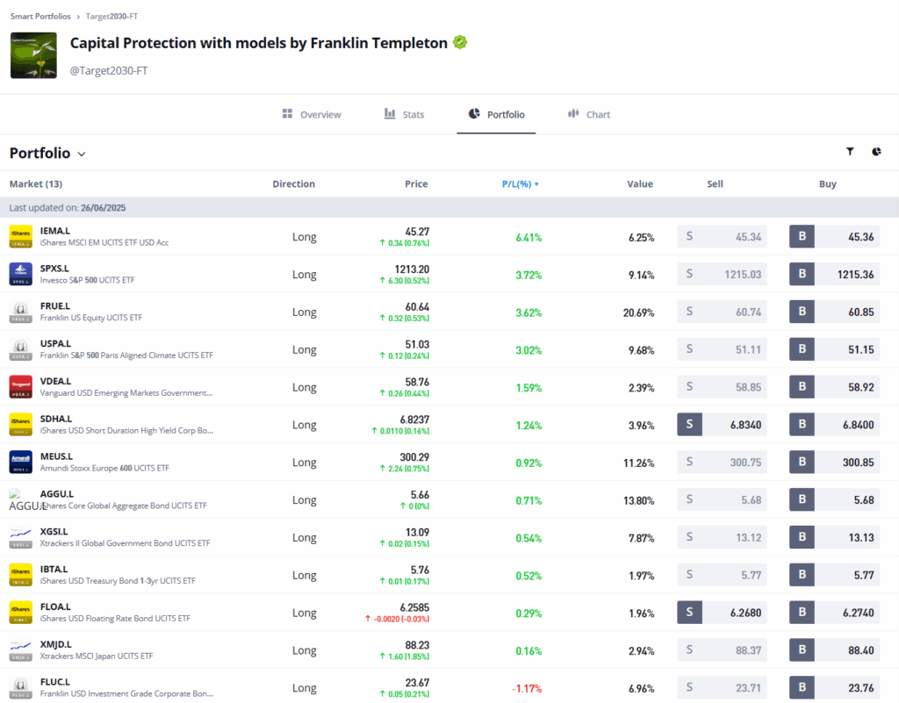Go to the Chart tab
Viewport: 899px width, 703px height.
tap(589, 115)
